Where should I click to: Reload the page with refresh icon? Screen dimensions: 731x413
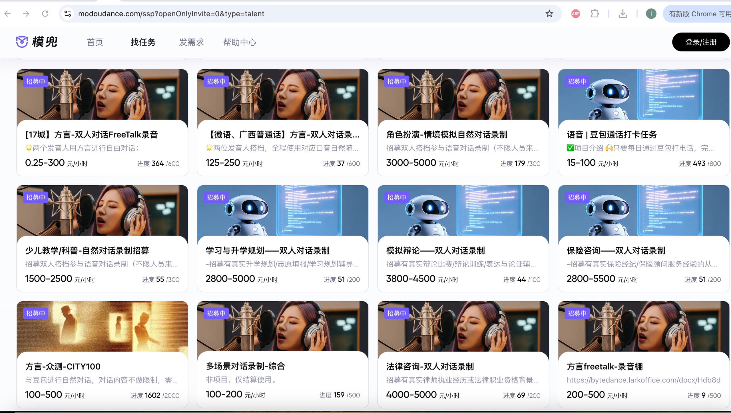(45, 13)
